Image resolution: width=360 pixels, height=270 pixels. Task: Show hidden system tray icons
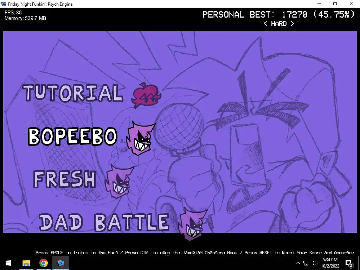tap(297, 263)
